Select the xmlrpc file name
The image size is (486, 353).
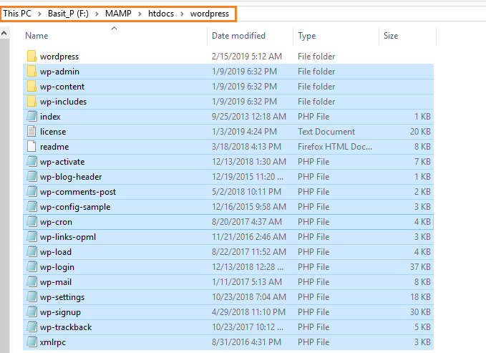pyautogui.click(x=53, y=342)
